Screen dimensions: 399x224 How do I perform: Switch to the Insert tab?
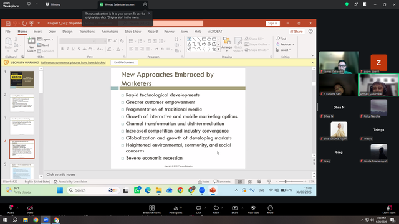[37, 32]
